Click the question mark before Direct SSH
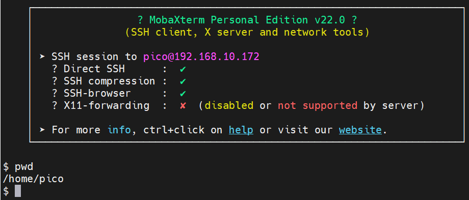Image resolution: width=469 pixels, height=200 pixels. point(55,69)
